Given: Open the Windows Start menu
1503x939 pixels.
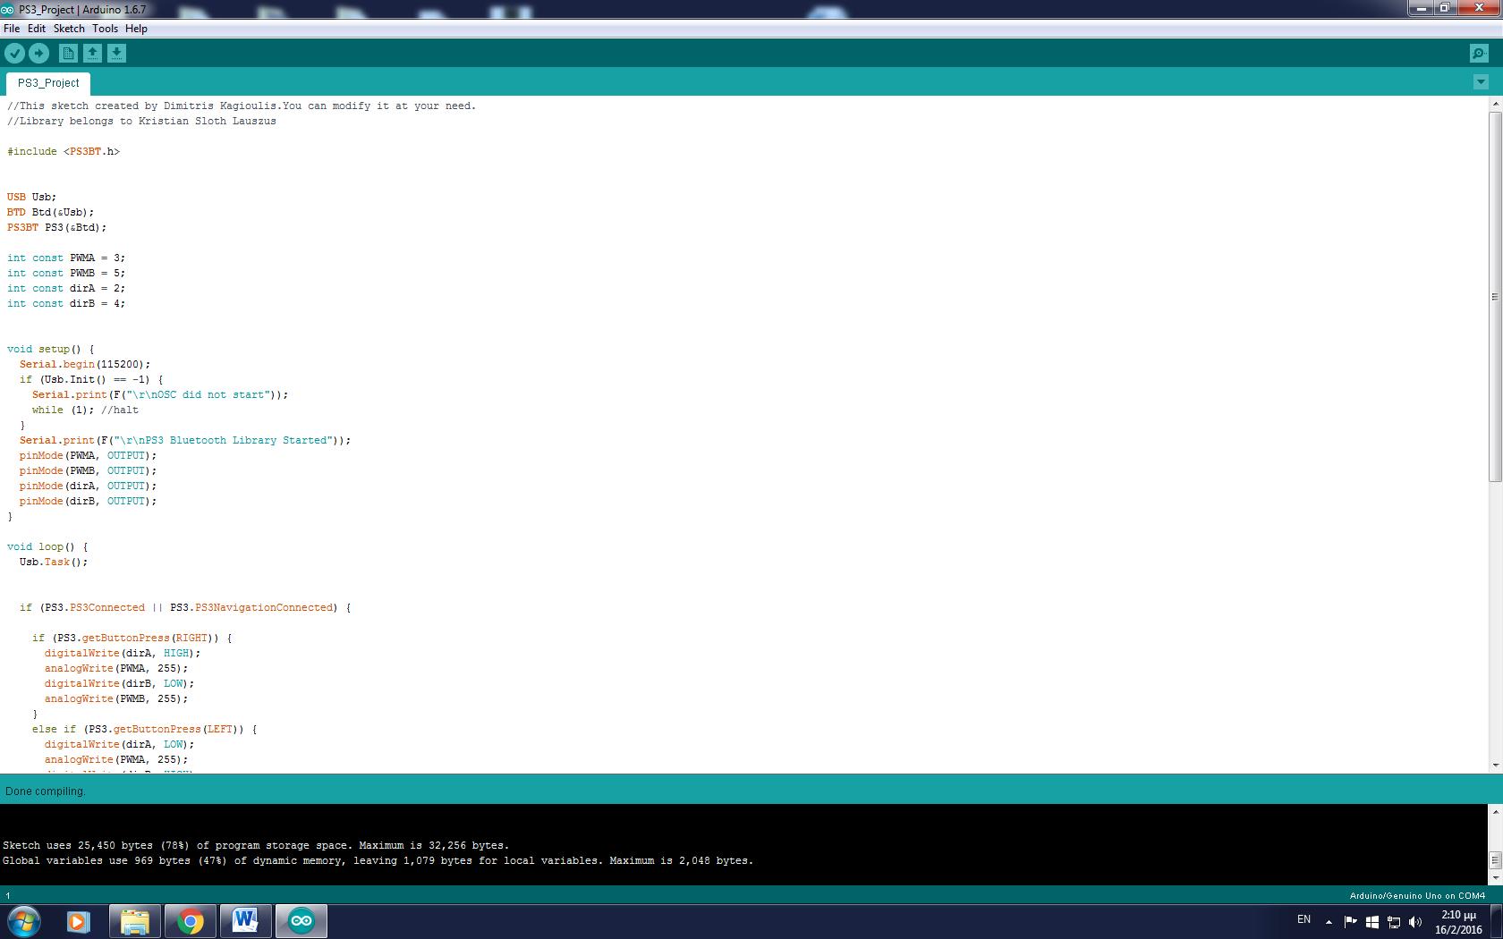Looking at the screenshot, I should coord(23,921).
